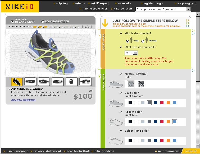This screenshot has width=200, height=154.
Task: Pick black base color swatch
Action: [130, 103]
